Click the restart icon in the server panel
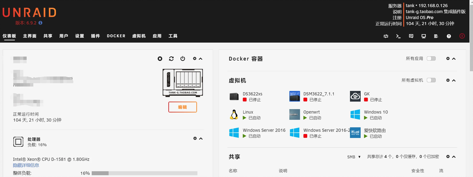473x177 pixels. coord(171,59)
